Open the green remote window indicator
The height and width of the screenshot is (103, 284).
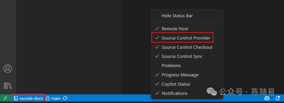[x=5, y=98]
